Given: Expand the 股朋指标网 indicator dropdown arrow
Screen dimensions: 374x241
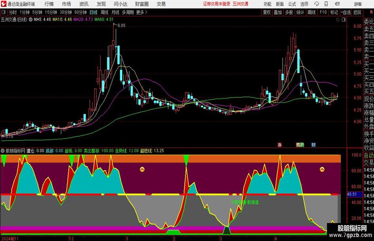Looking at the screenshot, I should tap(3, 151).
